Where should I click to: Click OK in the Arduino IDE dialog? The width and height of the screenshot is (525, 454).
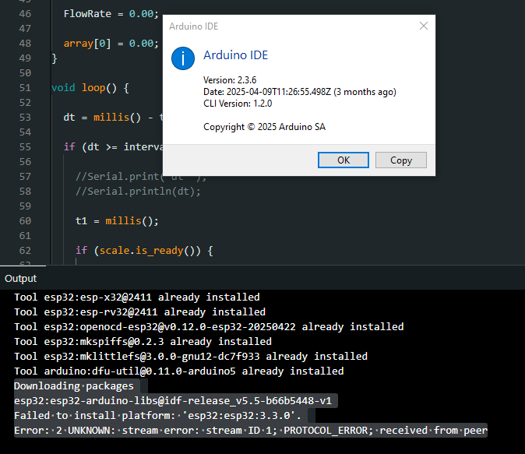344,160
